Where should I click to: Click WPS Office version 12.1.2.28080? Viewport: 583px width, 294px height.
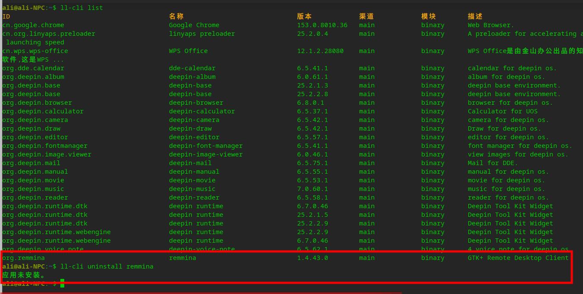[x=320, y=51]
